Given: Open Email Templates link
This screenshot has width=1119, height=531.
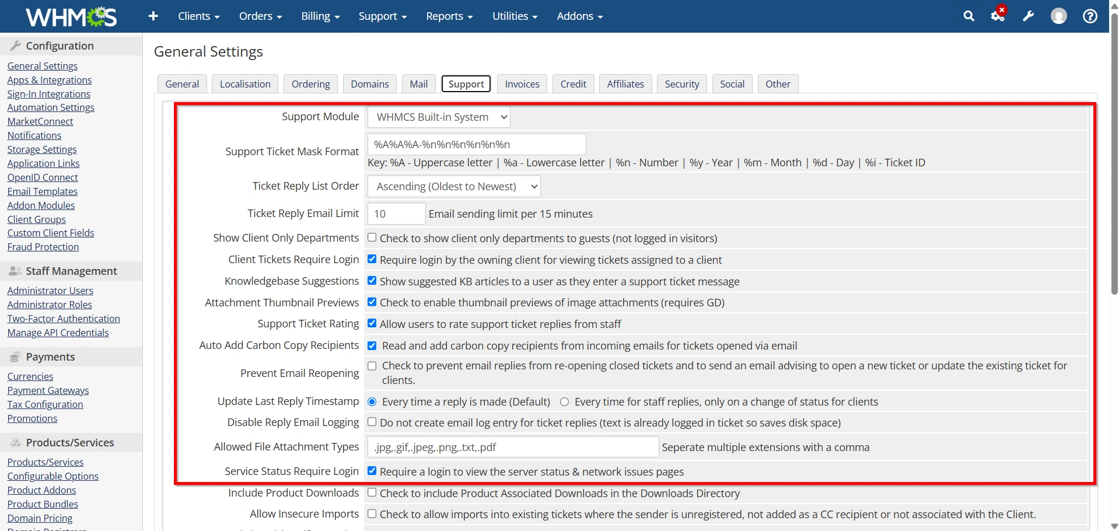Looking at the screenshot, I should (x=42, y=191).
